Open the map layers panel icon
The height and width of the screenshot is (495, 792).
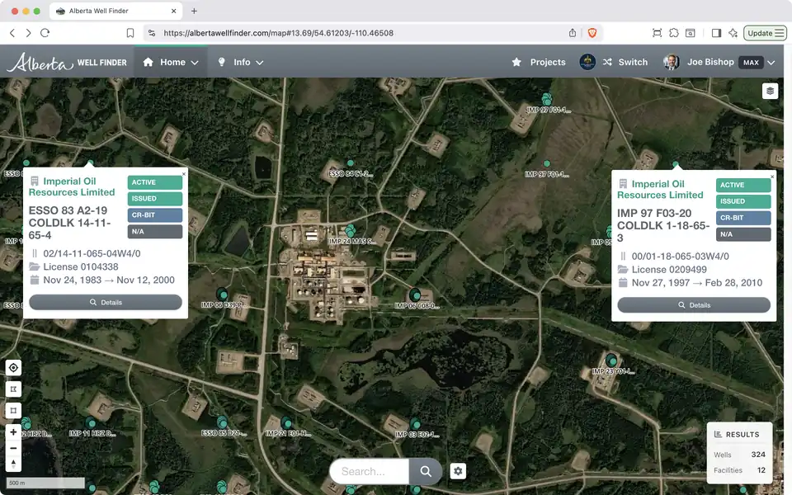click(x=770, y=91)
